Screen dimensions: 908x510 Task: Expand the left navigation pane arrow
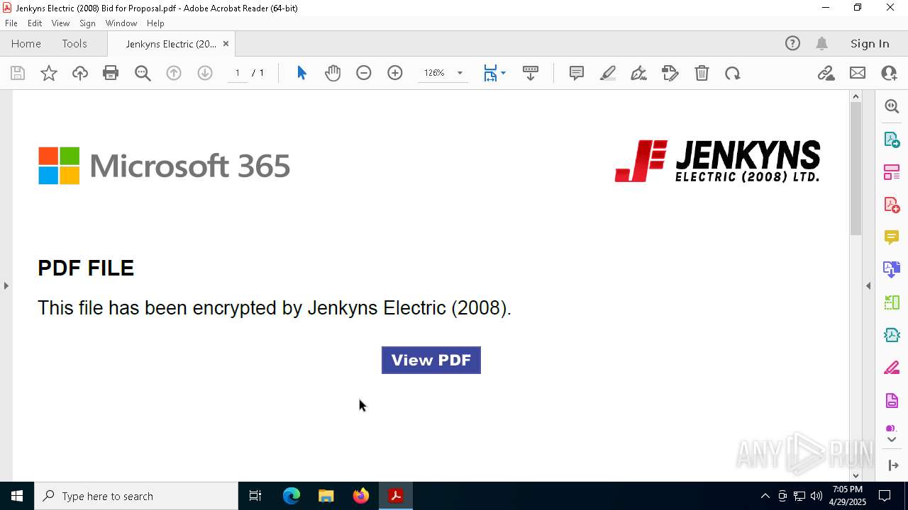tap(6, 285)
